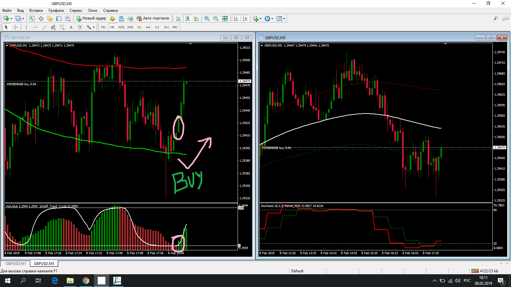
Task: Select the Crosshair tool
Action: click(x=15, y=27)
